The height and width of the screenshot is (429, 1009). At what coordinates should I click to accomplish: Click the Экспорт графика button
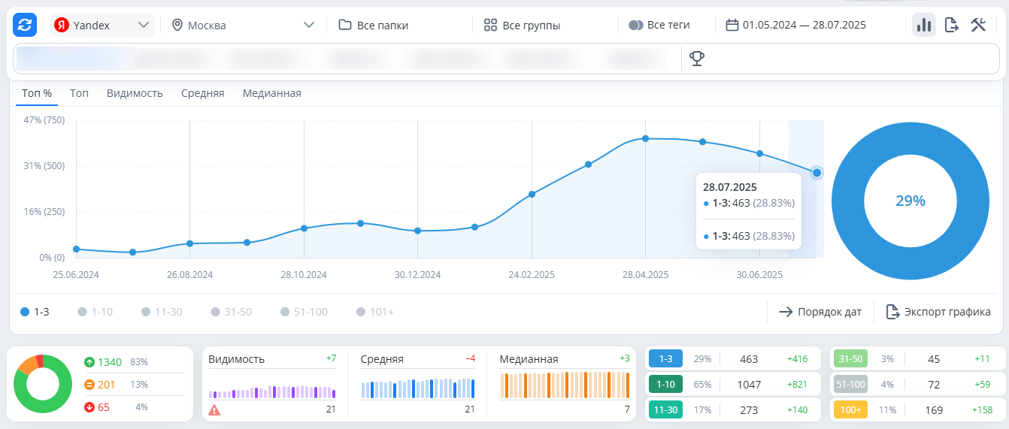938,312
